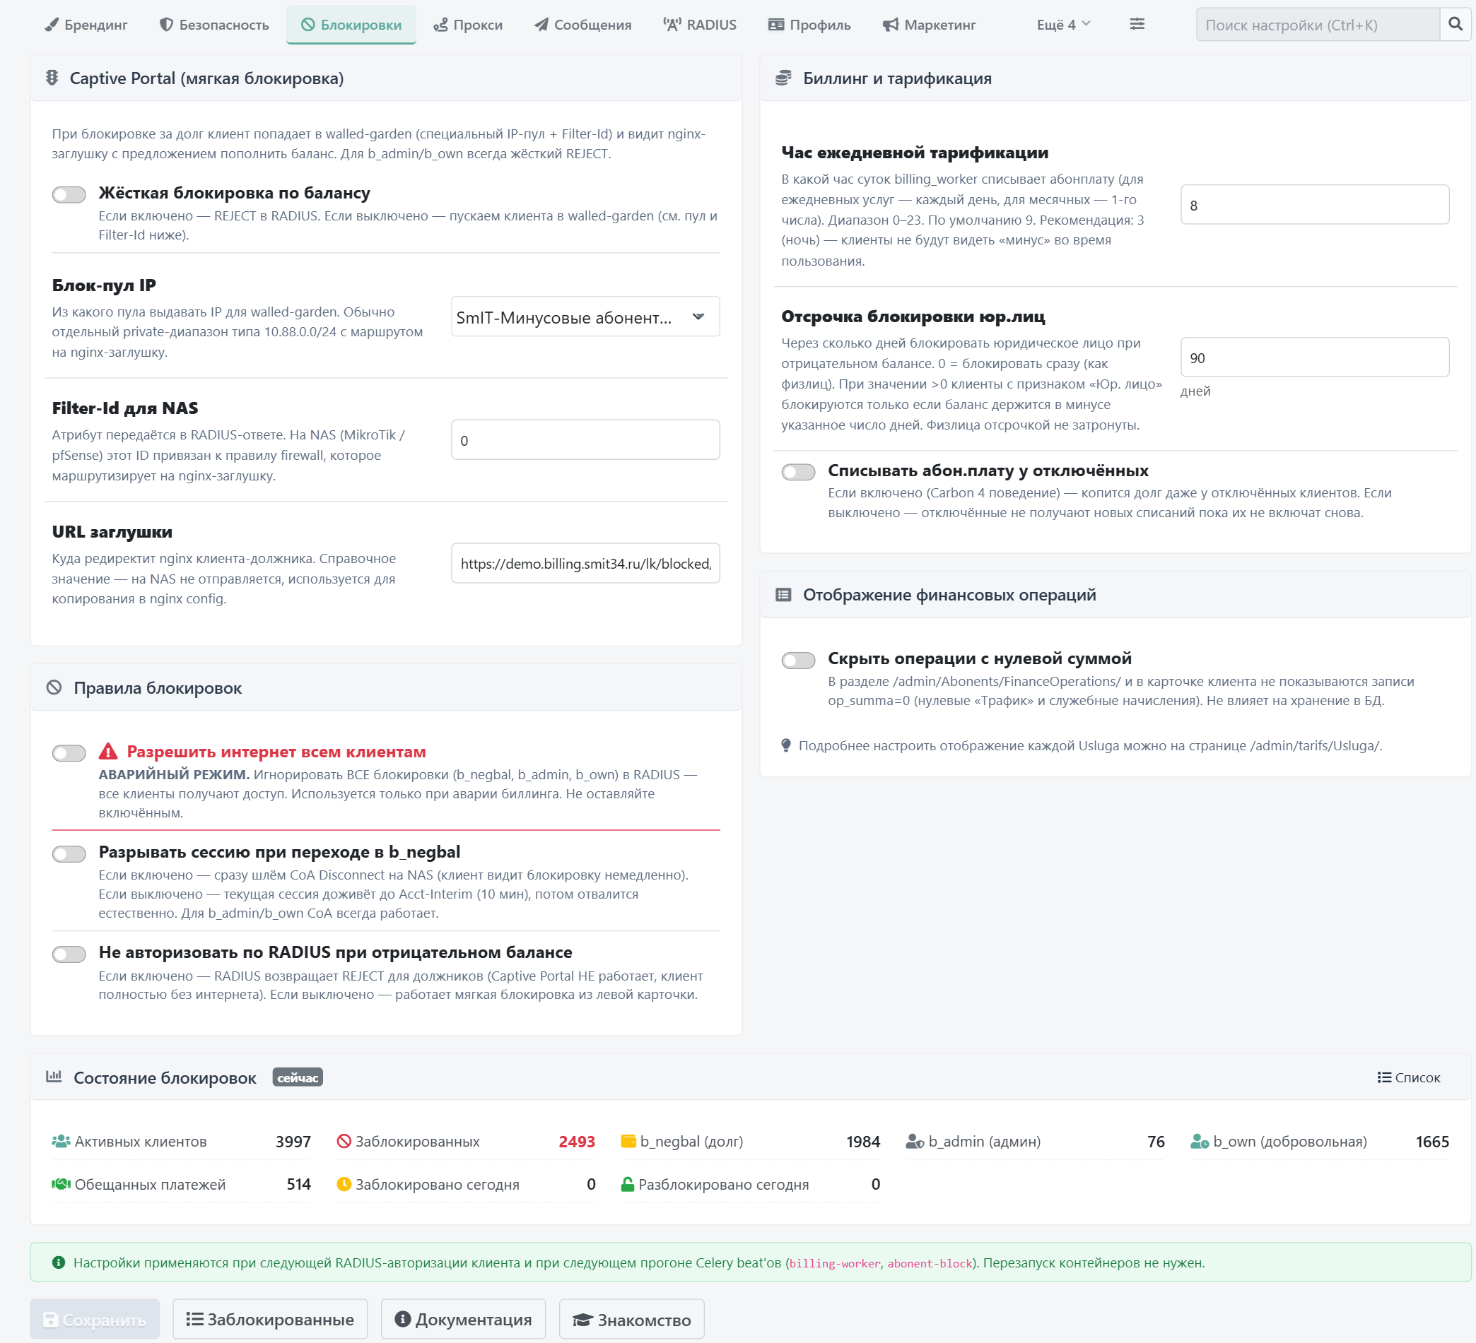Click the Filter-Id для NAS input

[x=585, y=440]
